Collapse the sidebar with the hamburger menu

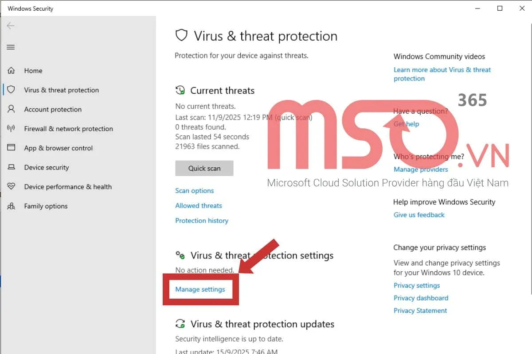click(x=10, y=47)
